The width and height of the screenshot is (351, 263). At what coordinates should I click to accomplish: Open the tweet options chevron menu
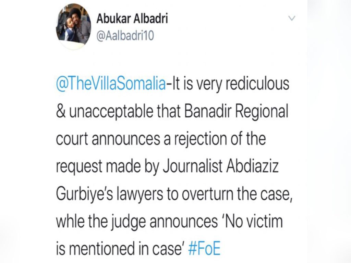(292, 20)
